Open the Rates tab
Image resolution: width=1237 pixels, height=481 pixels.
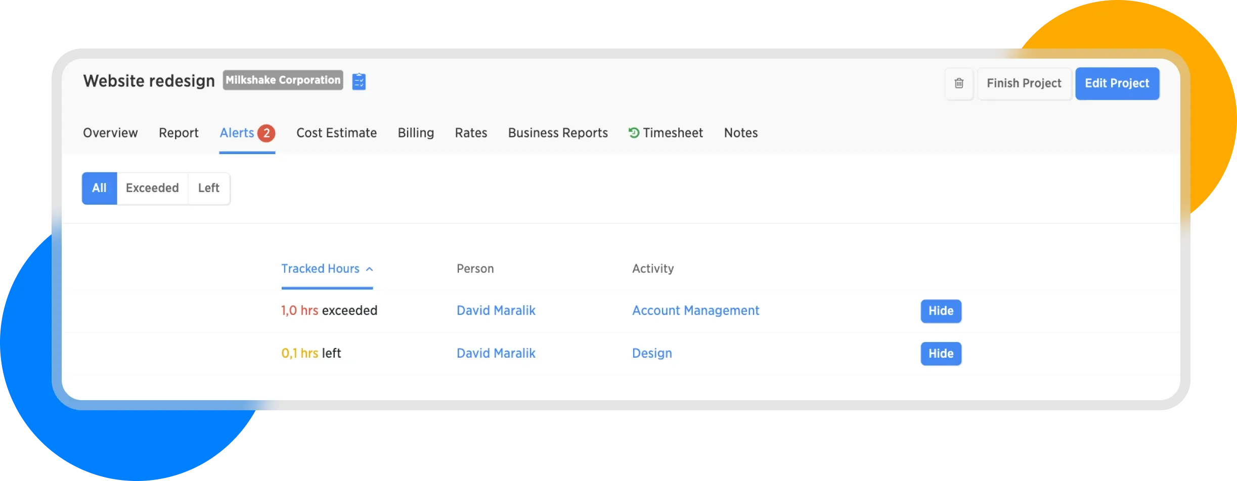[x=471, y=133]
